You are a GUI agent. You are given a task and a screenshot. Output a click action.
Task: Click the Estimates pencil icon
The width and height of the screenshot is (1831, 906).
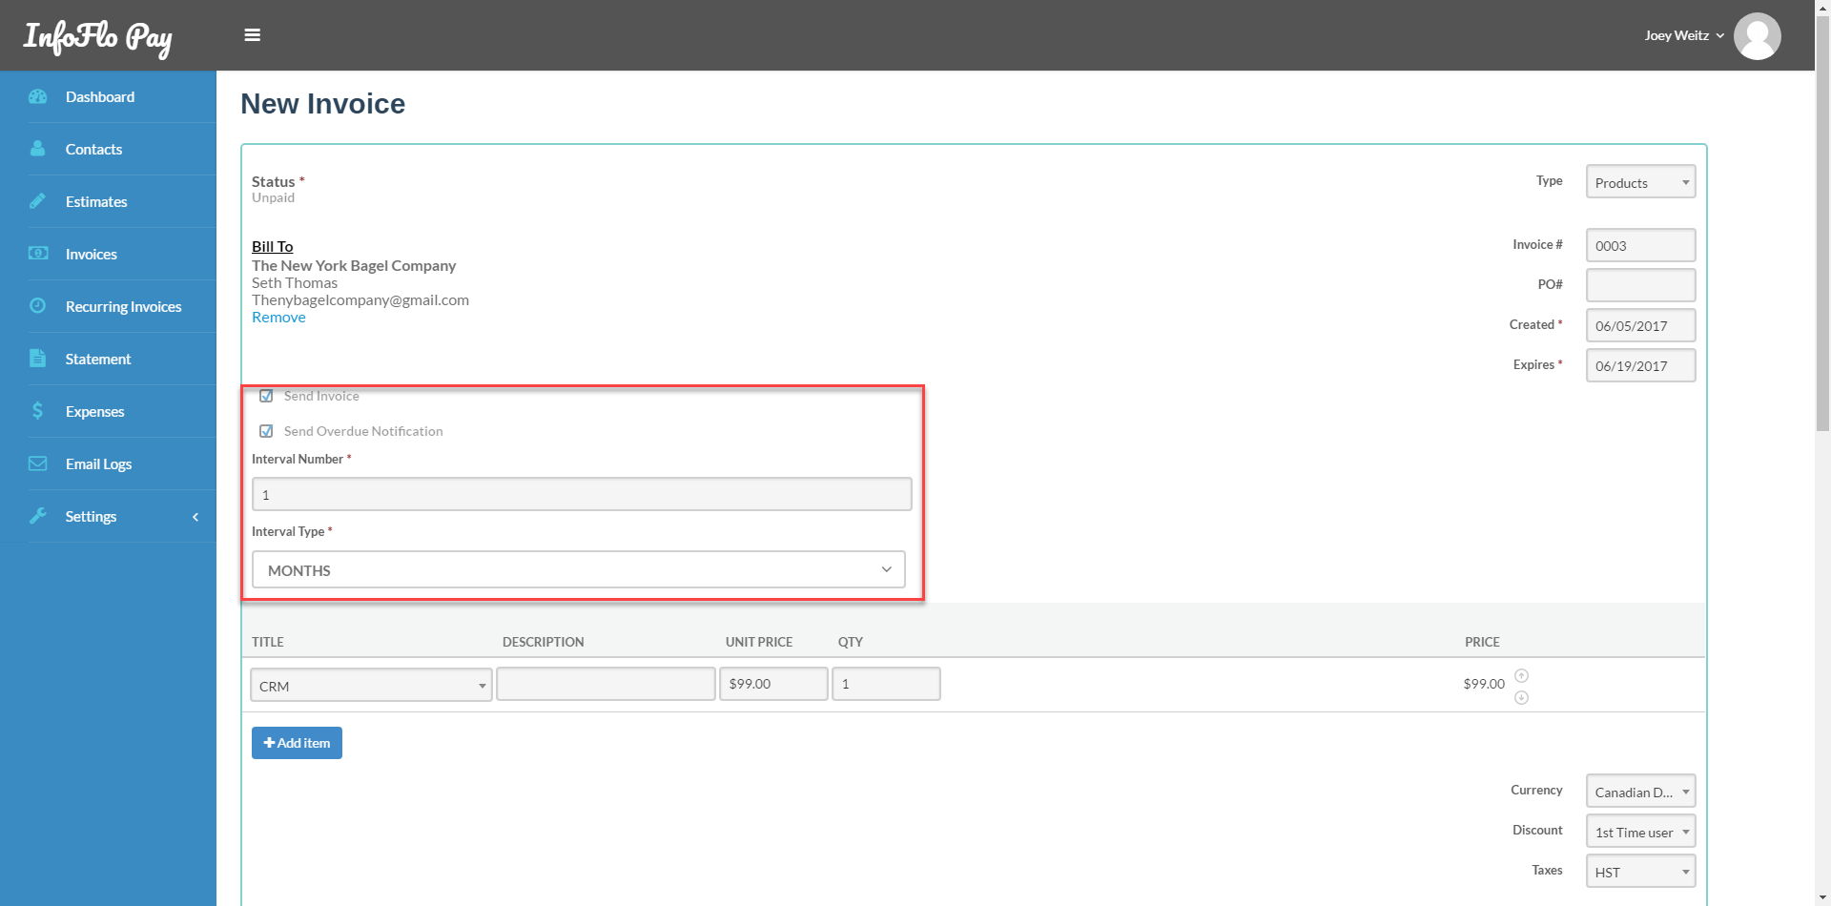pyautogui.click(x=38, y=201)
